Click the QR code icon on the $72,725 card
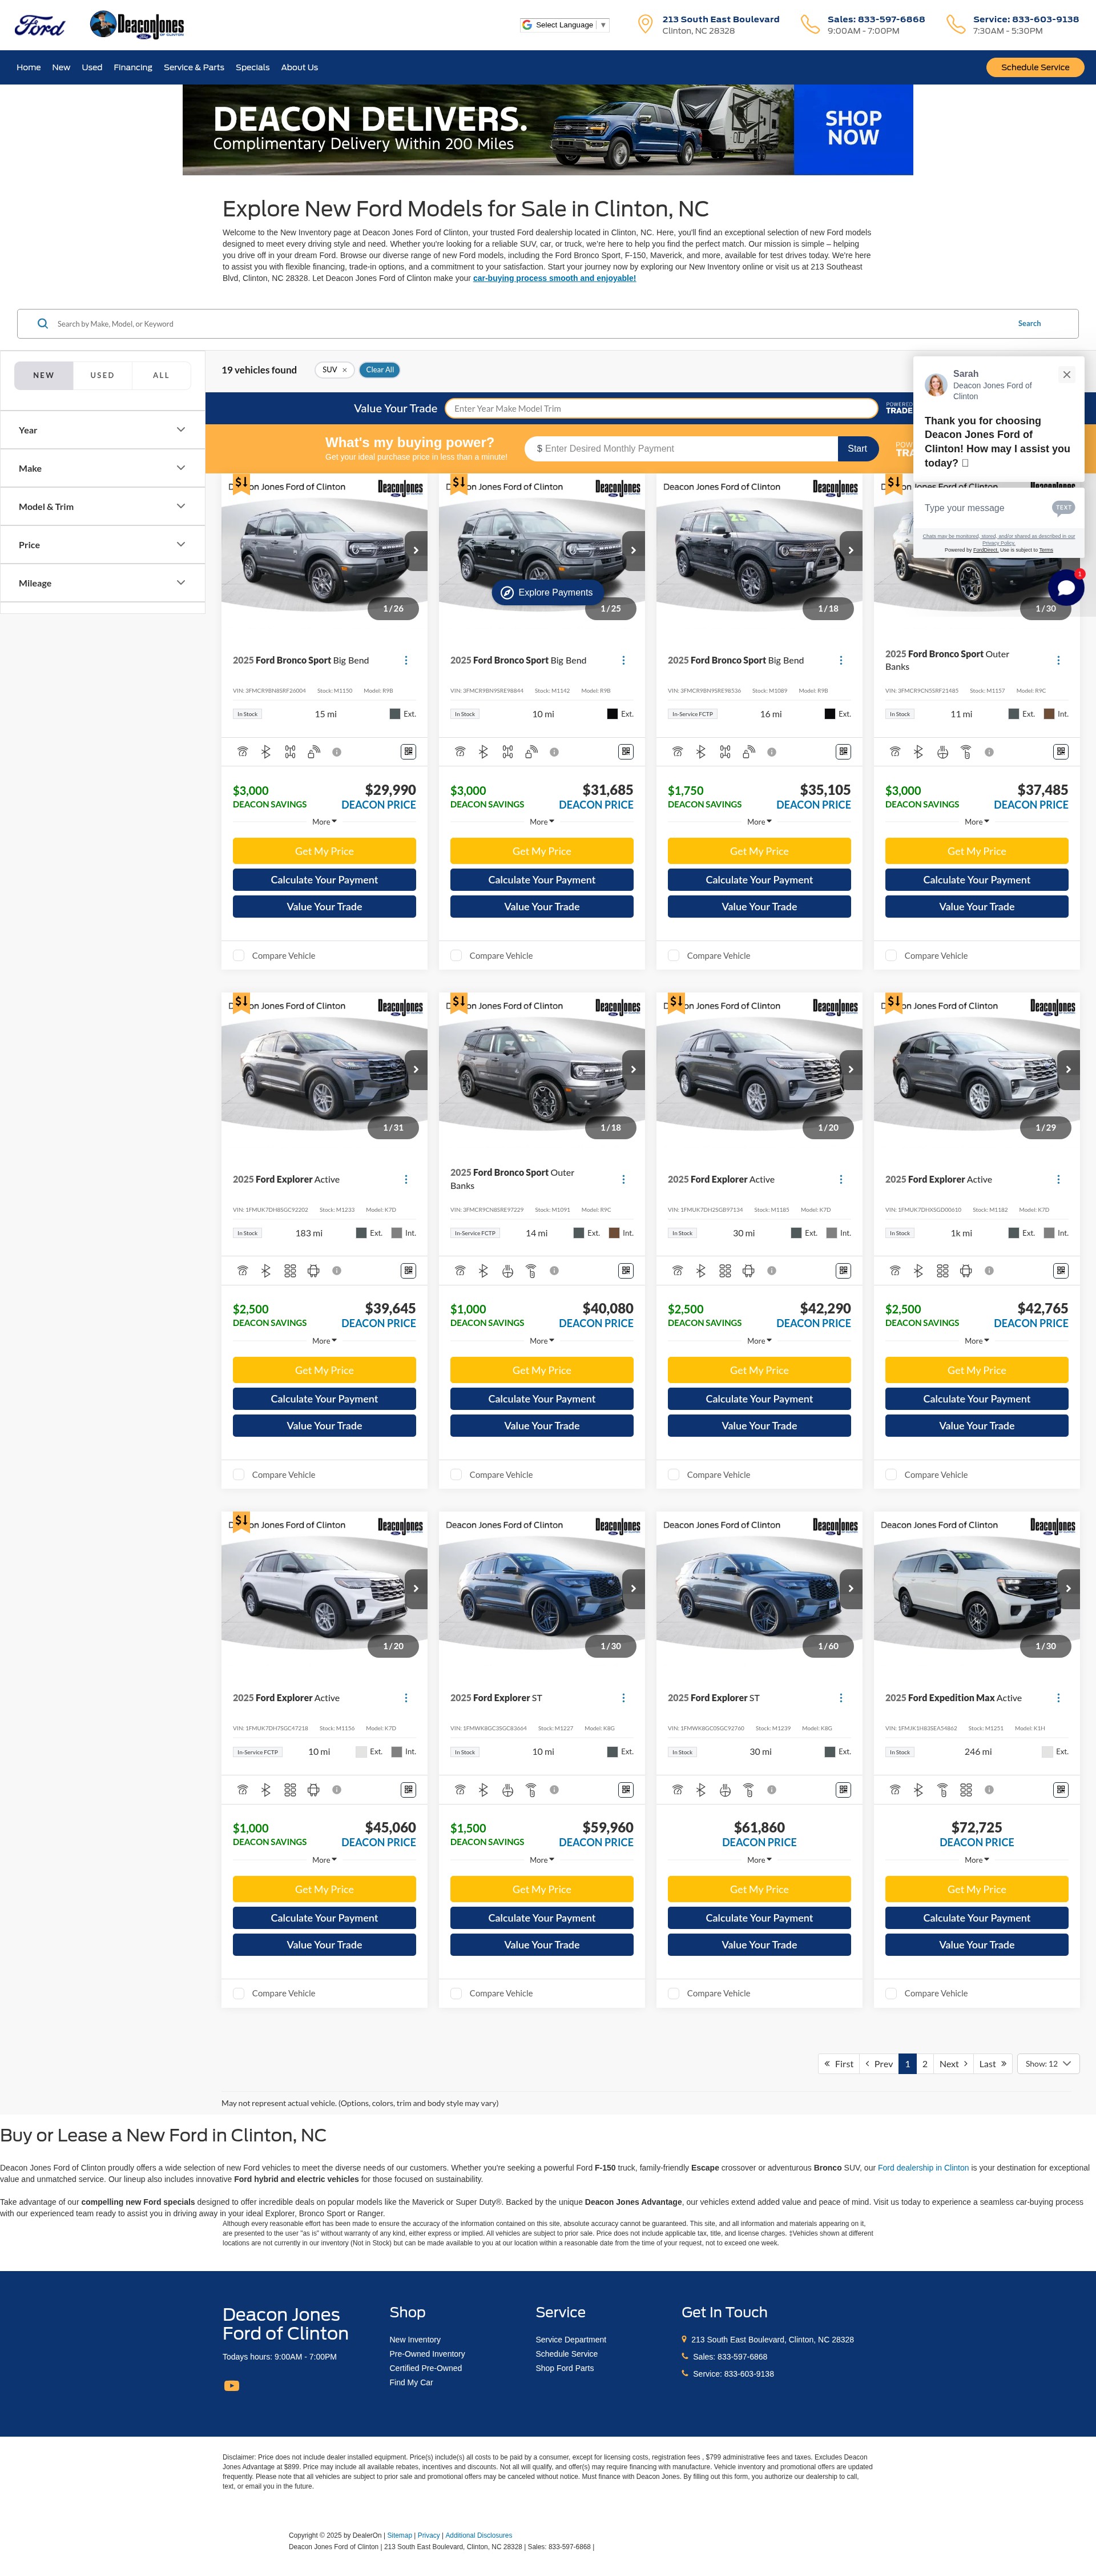Screen dimensions: 1096x2576 pyautogui.click(x=1061, y=1790)
